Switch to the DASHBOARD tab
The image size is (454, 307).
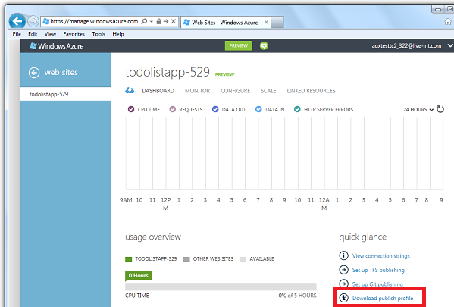pos(158,91)
